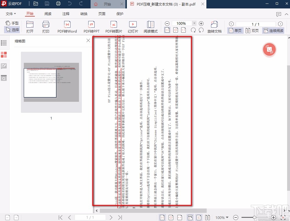The height and width of the screenshot is (221, 290).
Task: Close the 缩略图 thumbnail panel
Action: pyautogui.click(x=88, y=40)
